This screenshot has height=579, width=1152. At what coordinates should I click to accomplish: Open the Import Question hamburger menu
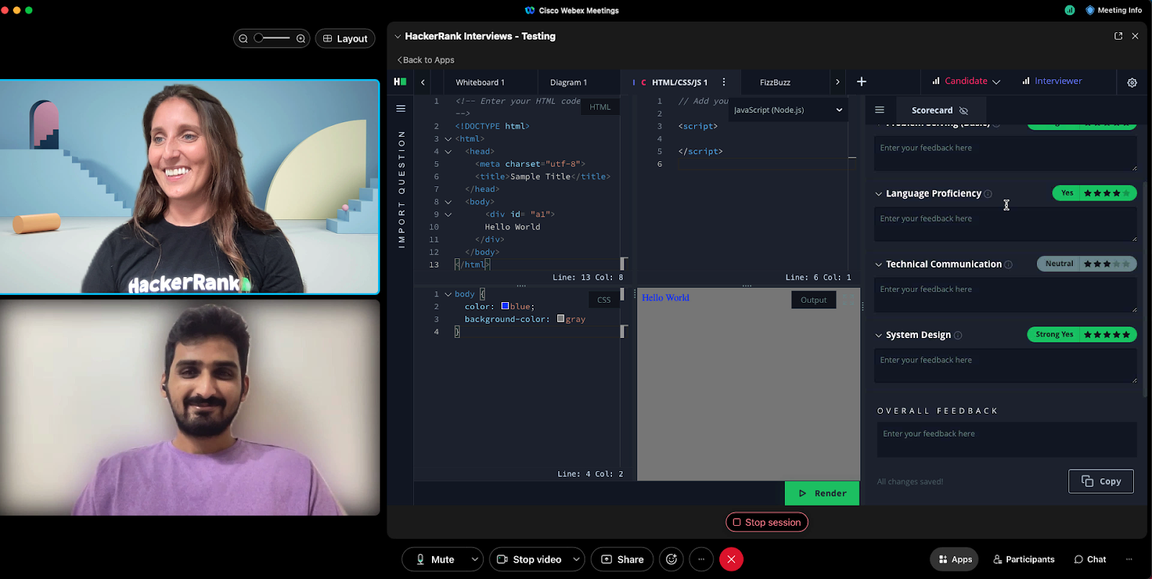pos(401,109)
